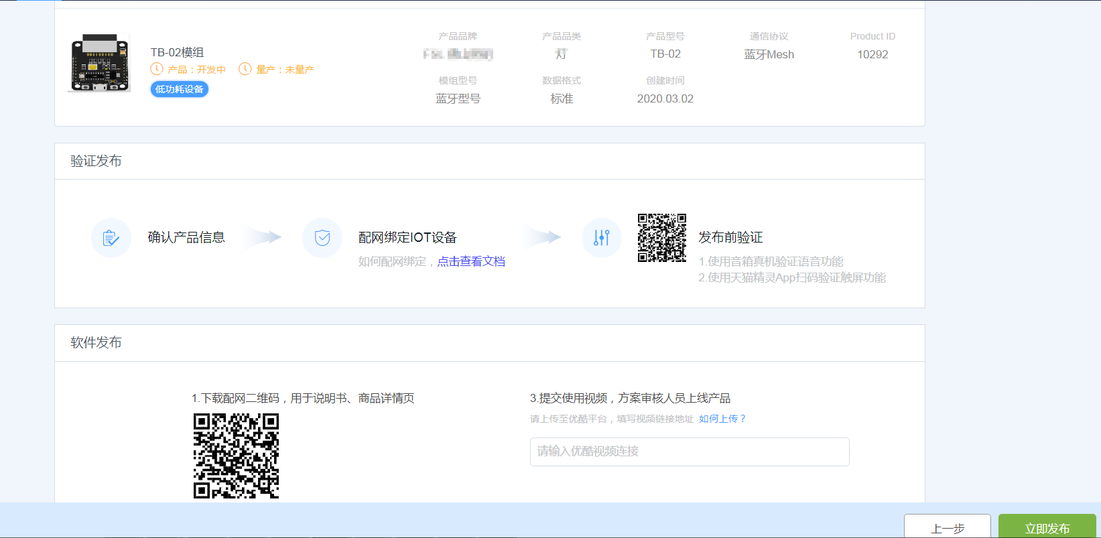Screen dimensions: 1101x538
Task: Click the TB-02 product model value
Action: (665, 54)
